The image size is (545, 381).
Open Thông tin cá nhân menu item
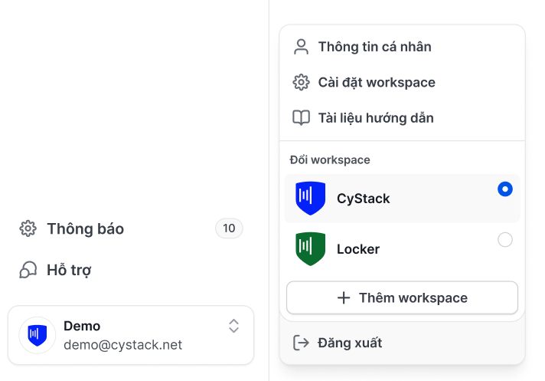tap(402, 47)
